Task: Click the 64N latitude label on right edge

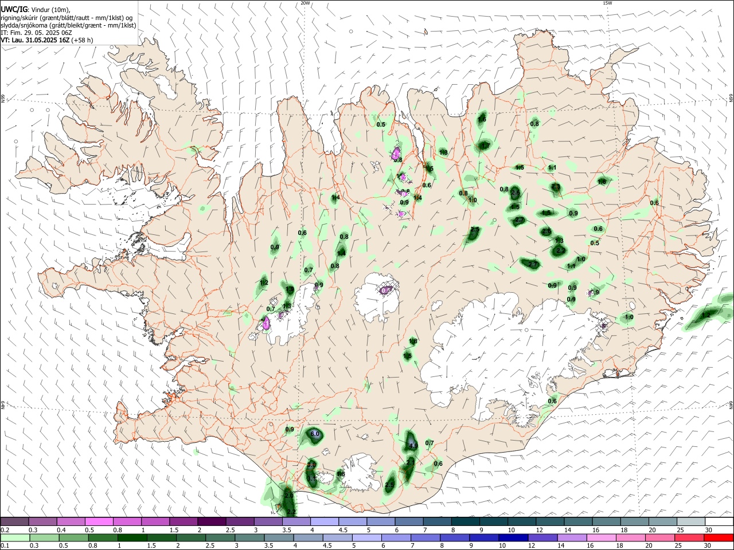Action: pos(731,404)
